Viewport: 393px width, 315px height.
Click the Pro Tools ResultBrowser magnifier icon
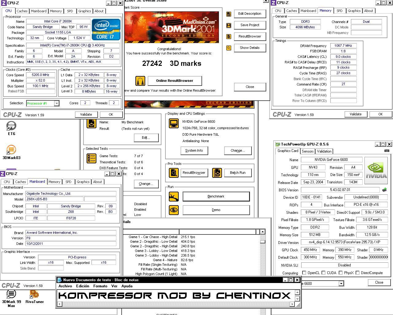[174, 173]
